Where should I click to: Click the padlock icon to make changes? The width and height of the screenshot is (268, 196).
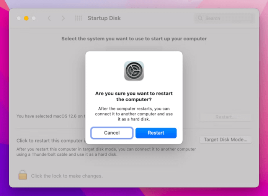(x=23, y=175)
